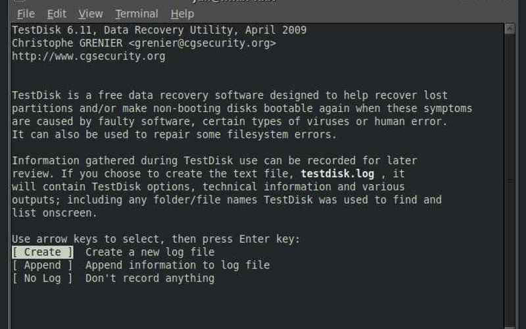This screenshot has height=329, width=526.
Task: Open the Terminal menu
Action: [x=136, y=13]
